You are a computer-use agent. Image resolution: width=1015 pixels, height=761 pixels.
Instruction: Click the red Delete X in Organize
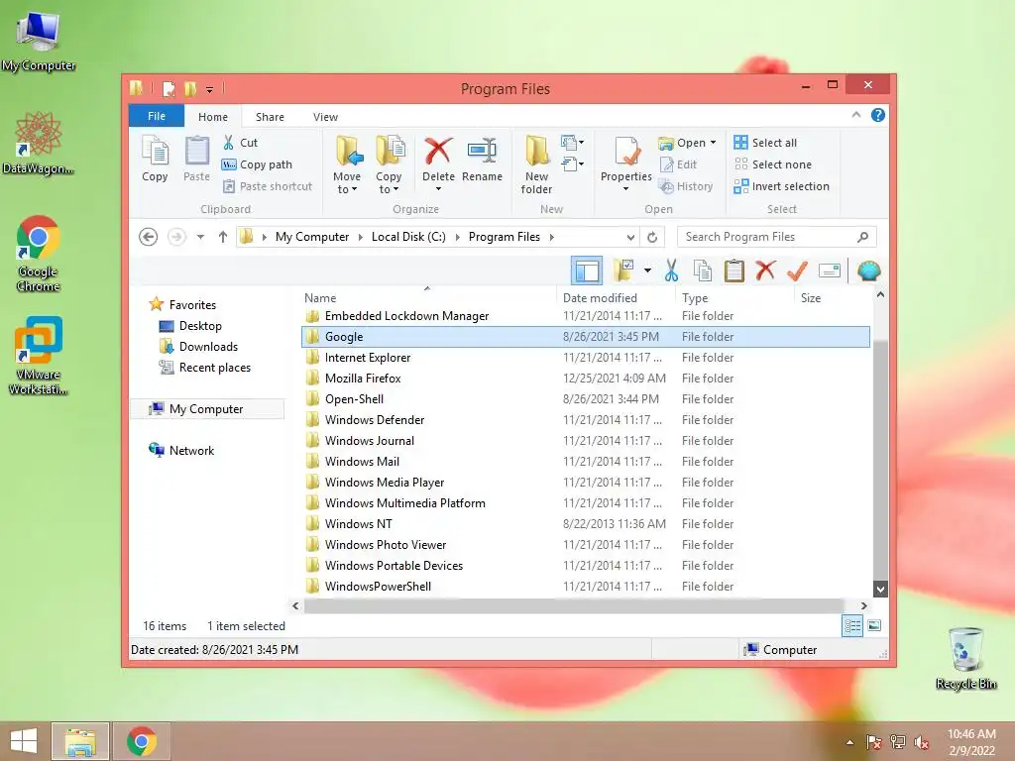(438, 151)
